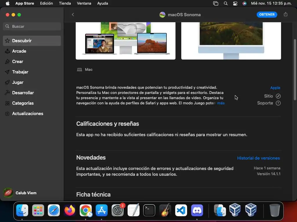
Task: Launch GarageBand from the Dock
Action: [x=165, y=210]
